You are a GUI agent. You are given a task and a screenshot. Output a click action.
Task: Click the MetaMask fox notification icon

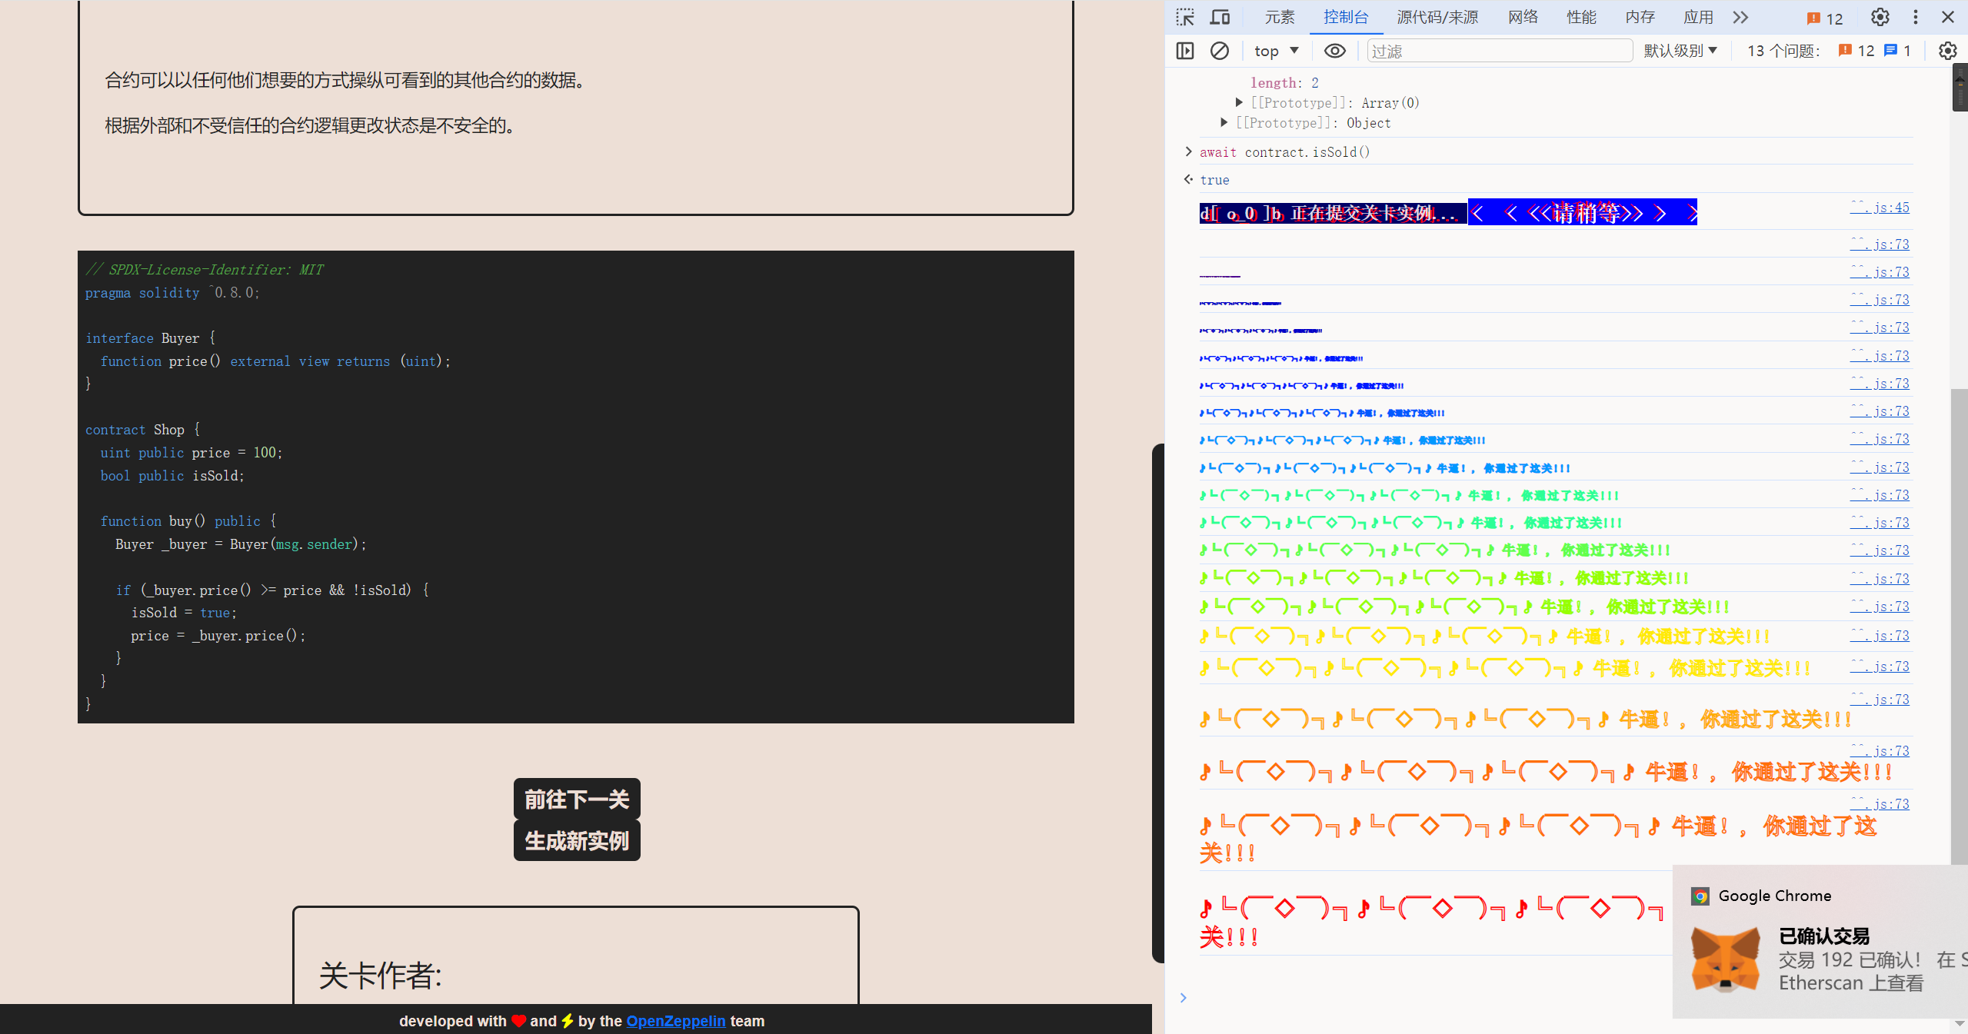pos(1726,960)
